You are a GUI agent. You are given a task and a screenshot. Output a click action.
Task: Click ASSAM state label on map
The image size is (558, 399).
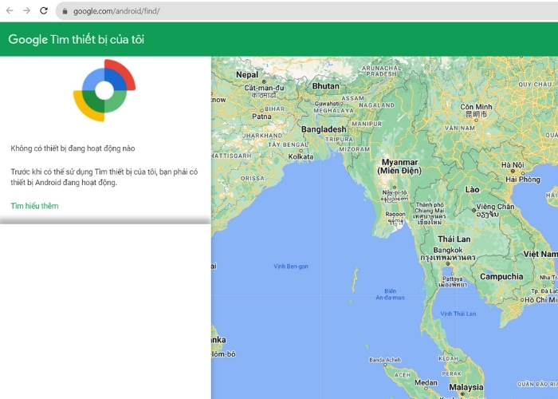(352, 98)
